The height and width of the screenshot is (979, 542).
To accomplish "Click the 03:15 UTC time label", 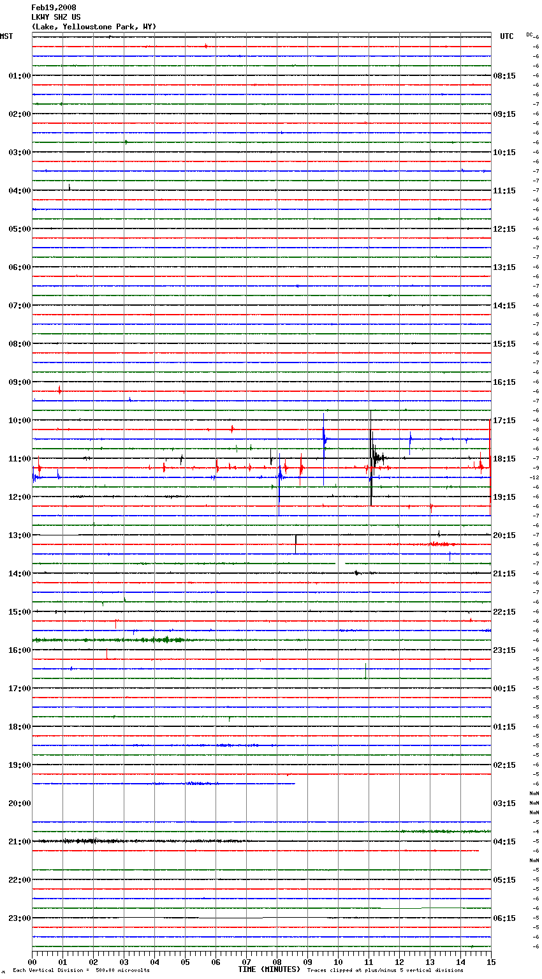I will click(504, 803).
